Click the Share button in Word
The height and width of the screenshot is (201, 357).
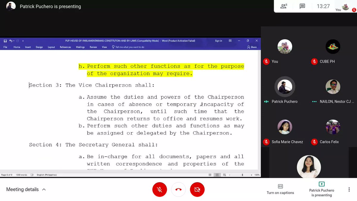point(252,47)
